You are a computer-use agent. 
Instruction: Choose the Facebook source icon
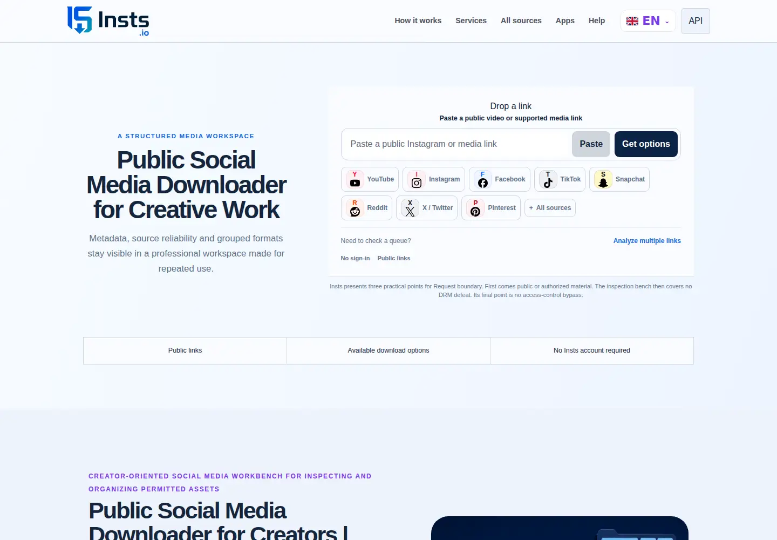(482, 179)
